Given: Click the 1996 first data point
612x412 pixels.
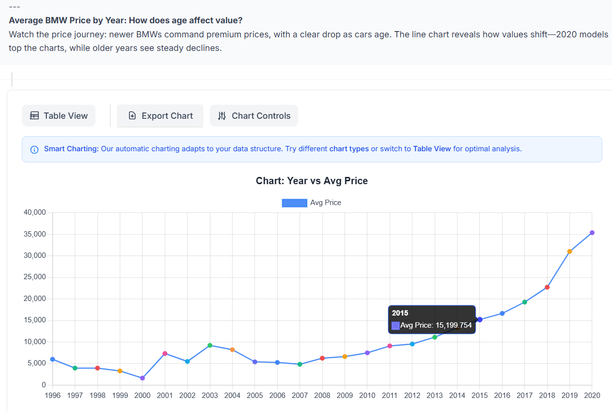Looking at the screenshot, I should (52, 359).
